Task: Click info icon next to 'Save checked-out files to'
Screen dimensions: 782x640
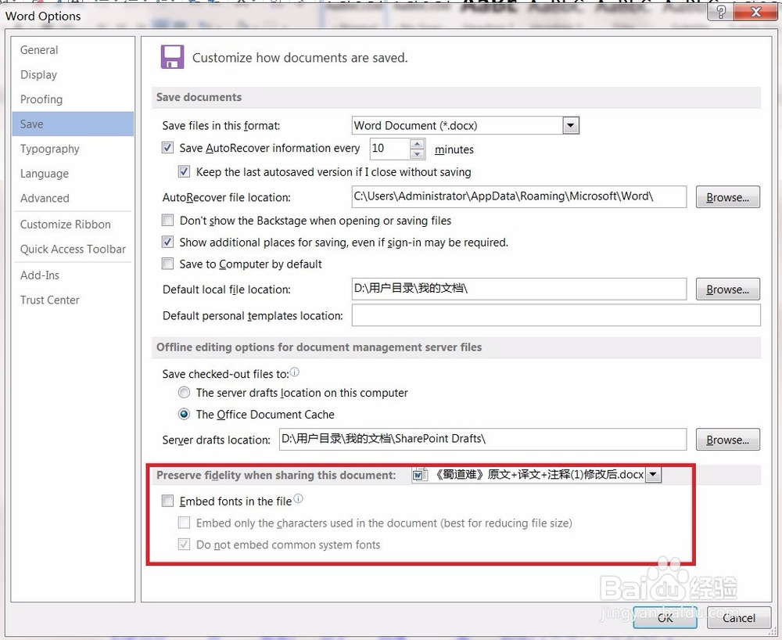Action: pyautogui.click(x=295, y=372)
